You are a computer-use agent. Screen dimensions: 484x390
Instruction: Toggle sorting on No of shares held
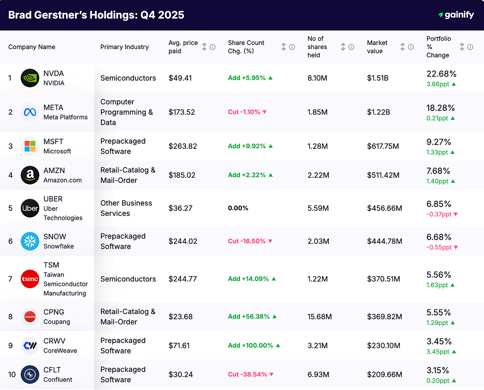[x=343, y=46]
